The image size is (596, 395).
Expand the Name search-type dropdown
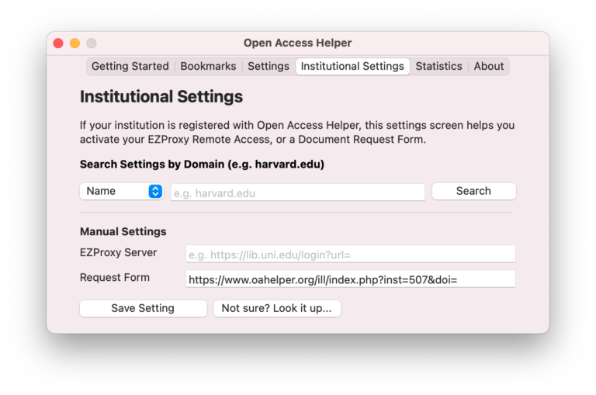(122, 191)
